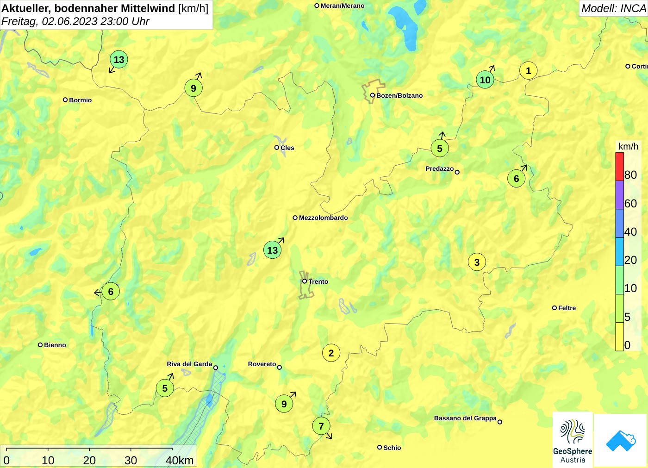Click the '40km' scale bar label
648x468 pixels.
pos(180,460)
